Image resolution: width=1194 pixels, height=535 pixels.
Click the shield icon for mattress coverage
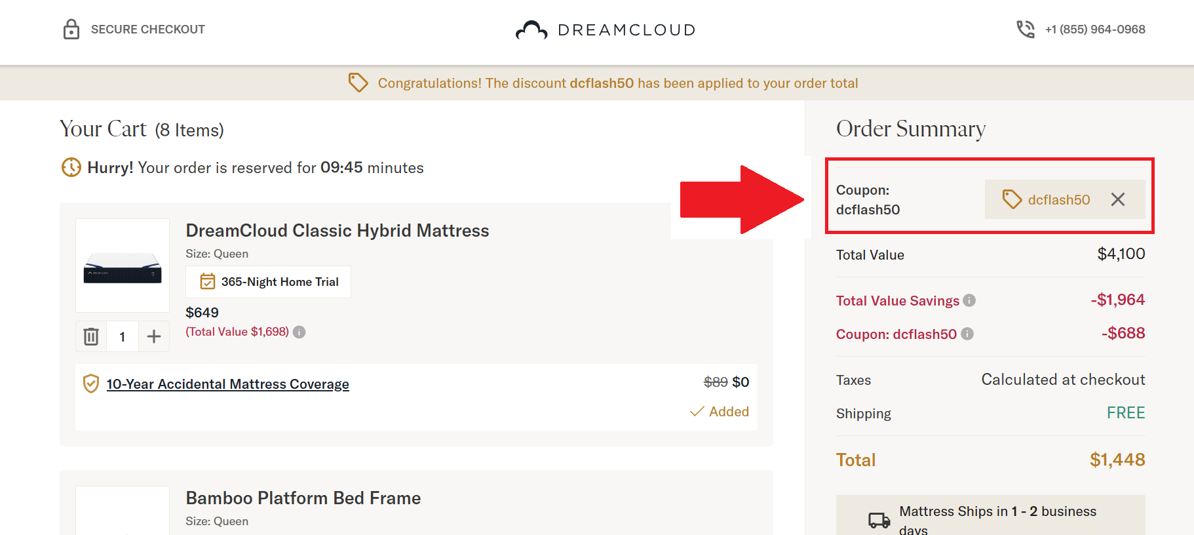[x=91, y=384]
